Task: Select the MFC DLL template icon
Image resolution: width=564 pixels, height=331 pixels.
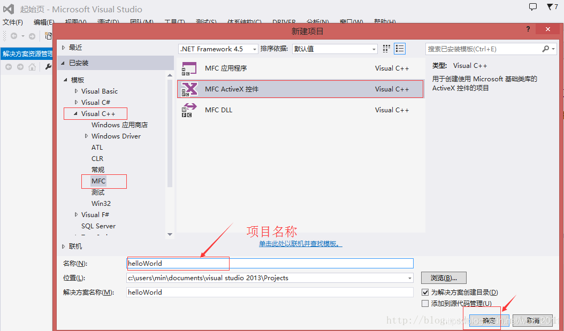Action: click(189, 110)
